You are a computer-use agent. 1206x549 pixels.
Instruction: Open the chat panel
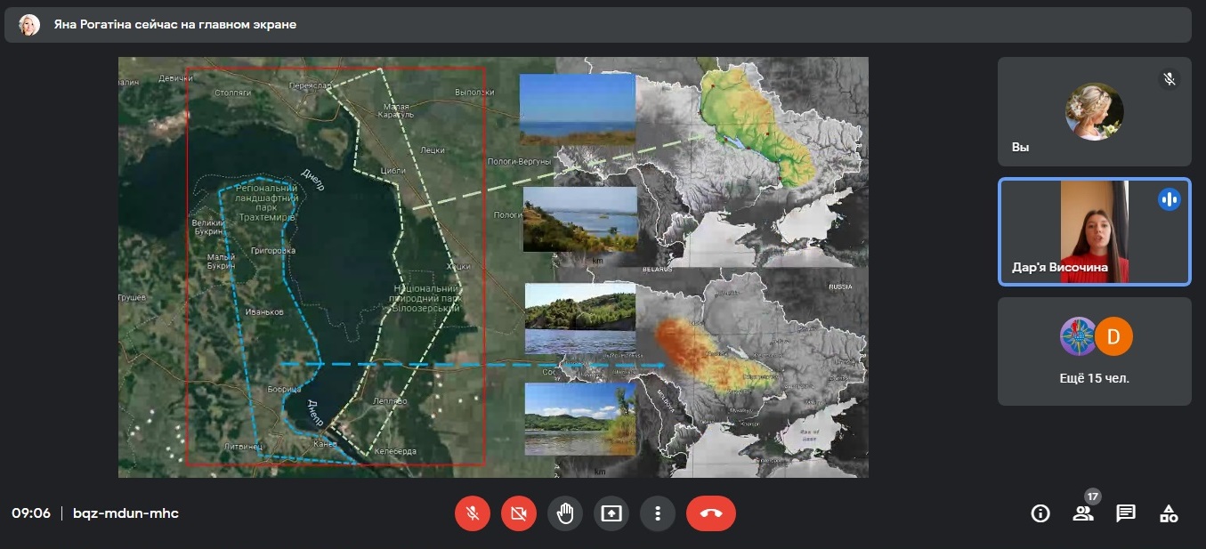[1126, 513]
